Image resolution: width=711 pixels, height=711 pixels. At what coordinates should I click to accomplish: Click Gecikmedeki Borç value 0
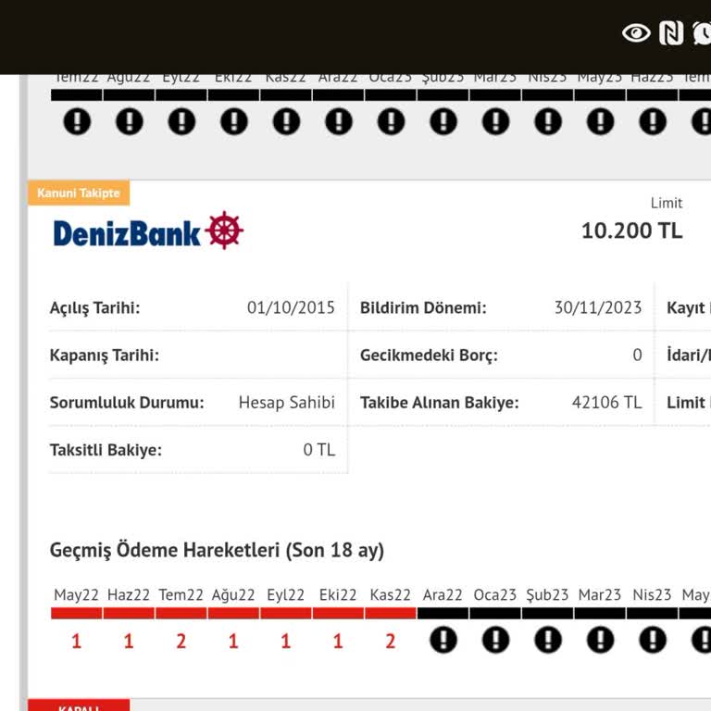(637, 355)
